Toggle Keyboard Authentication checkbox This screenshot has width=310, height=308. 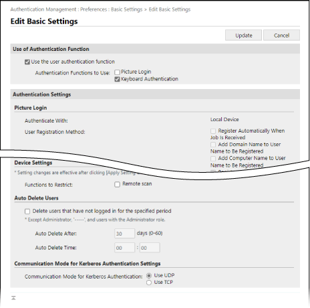(x=117, y=79)
